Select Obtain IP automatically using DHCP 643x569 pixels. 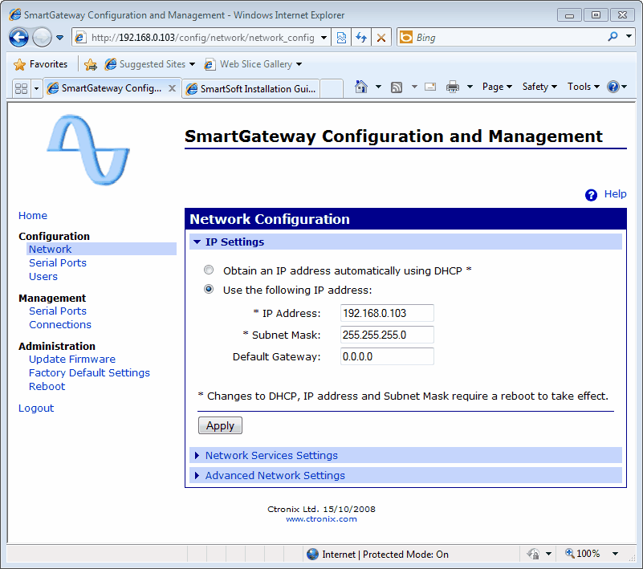point(209,270)
